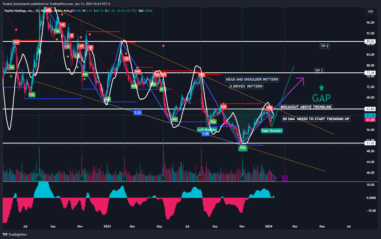Click the green GAP text

(x=321, y=98)
